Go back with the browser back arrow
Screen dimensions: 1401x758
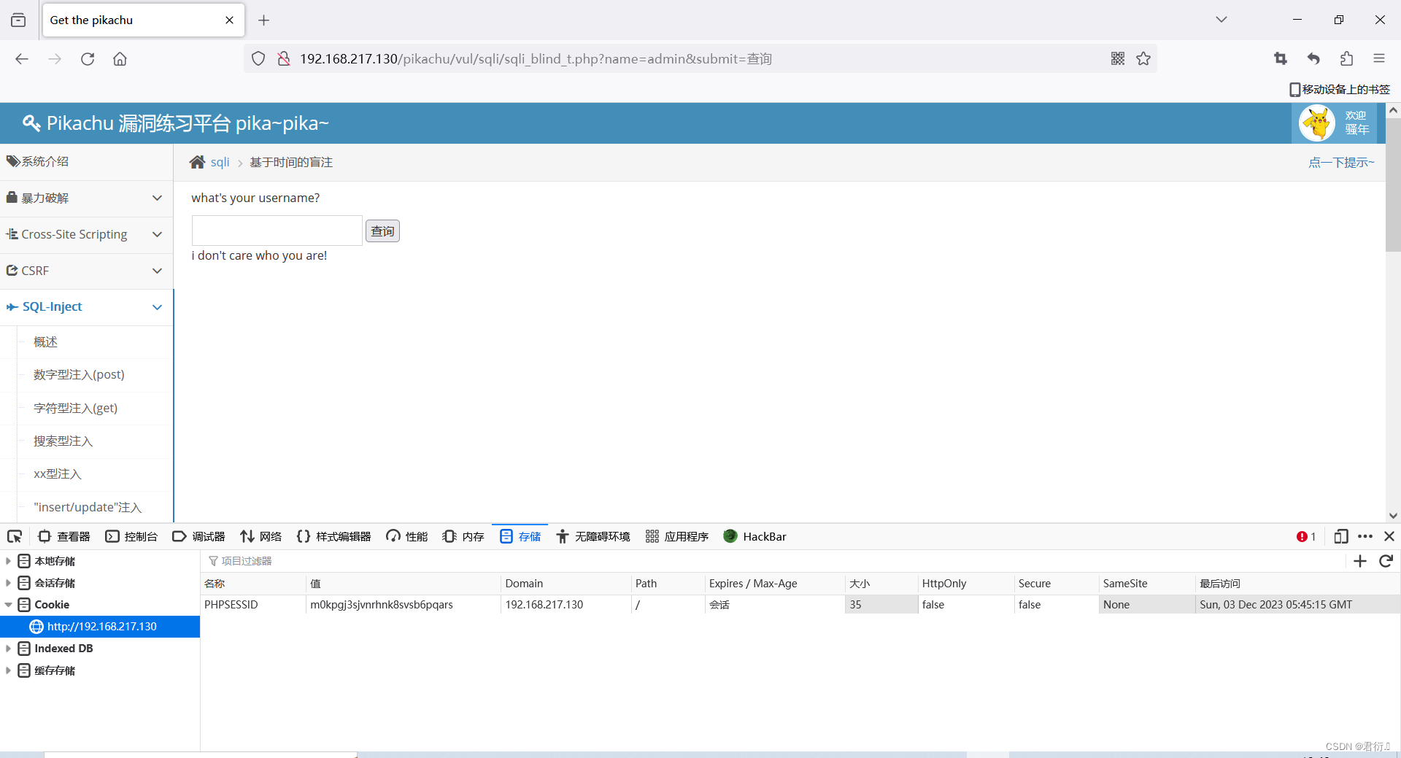pyautogui.click(x=22, y=59)
